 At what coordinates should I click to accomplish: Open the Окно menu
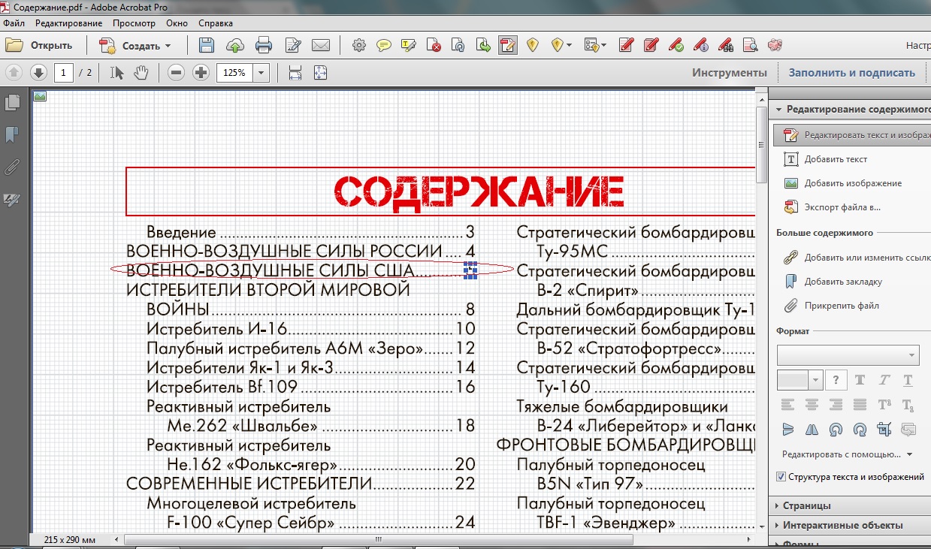177,23
